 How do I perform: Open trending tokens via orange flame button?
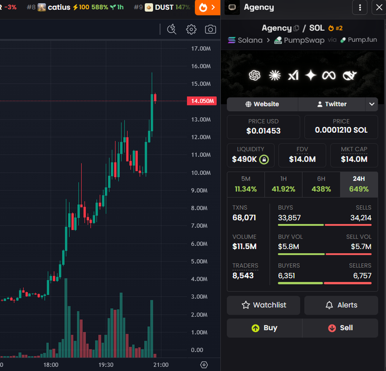click(208, 7)
